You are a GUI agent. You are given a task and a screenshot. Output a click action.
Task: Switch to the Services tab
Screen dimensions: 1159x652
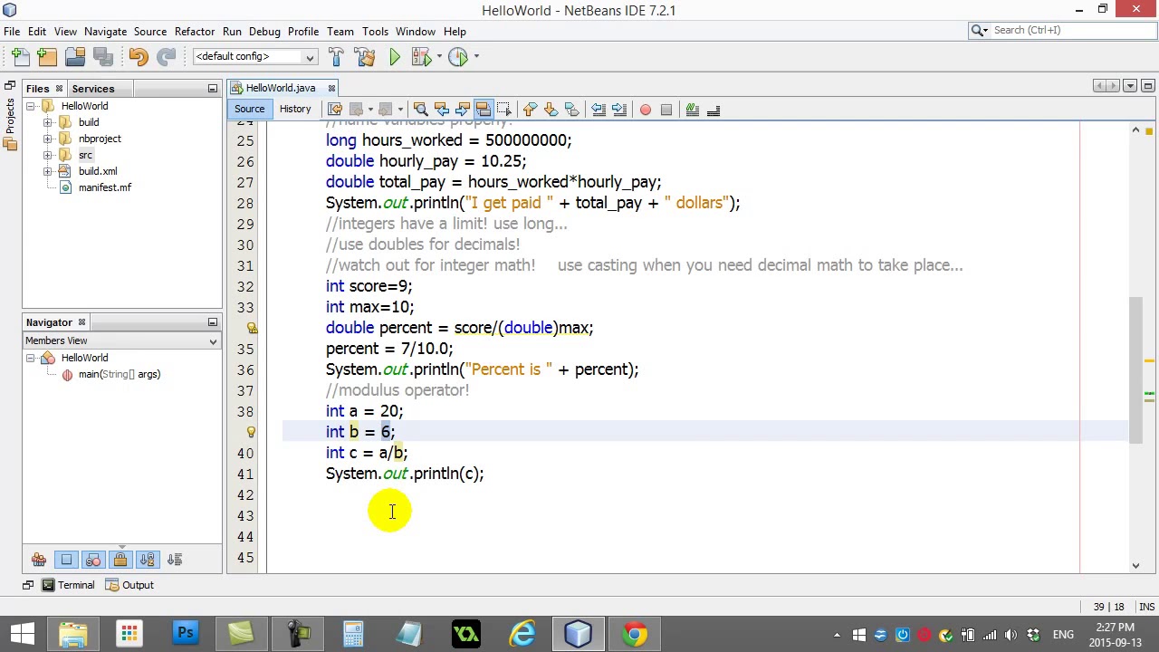click(93, 89)
